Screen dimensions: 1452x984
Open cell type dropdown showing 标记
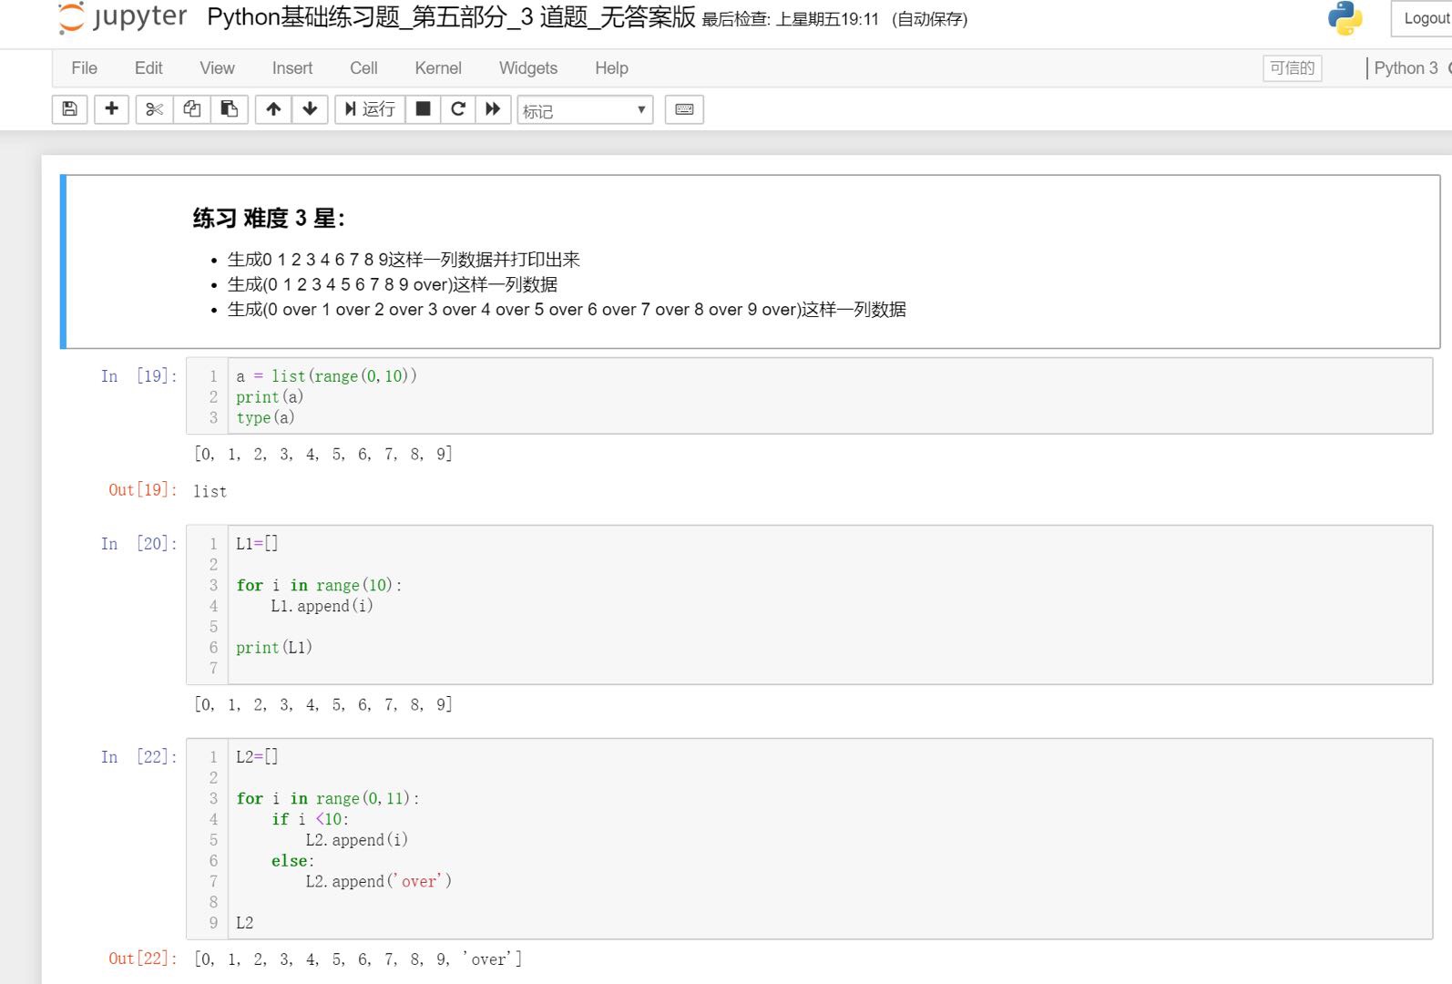click(585, 110)
